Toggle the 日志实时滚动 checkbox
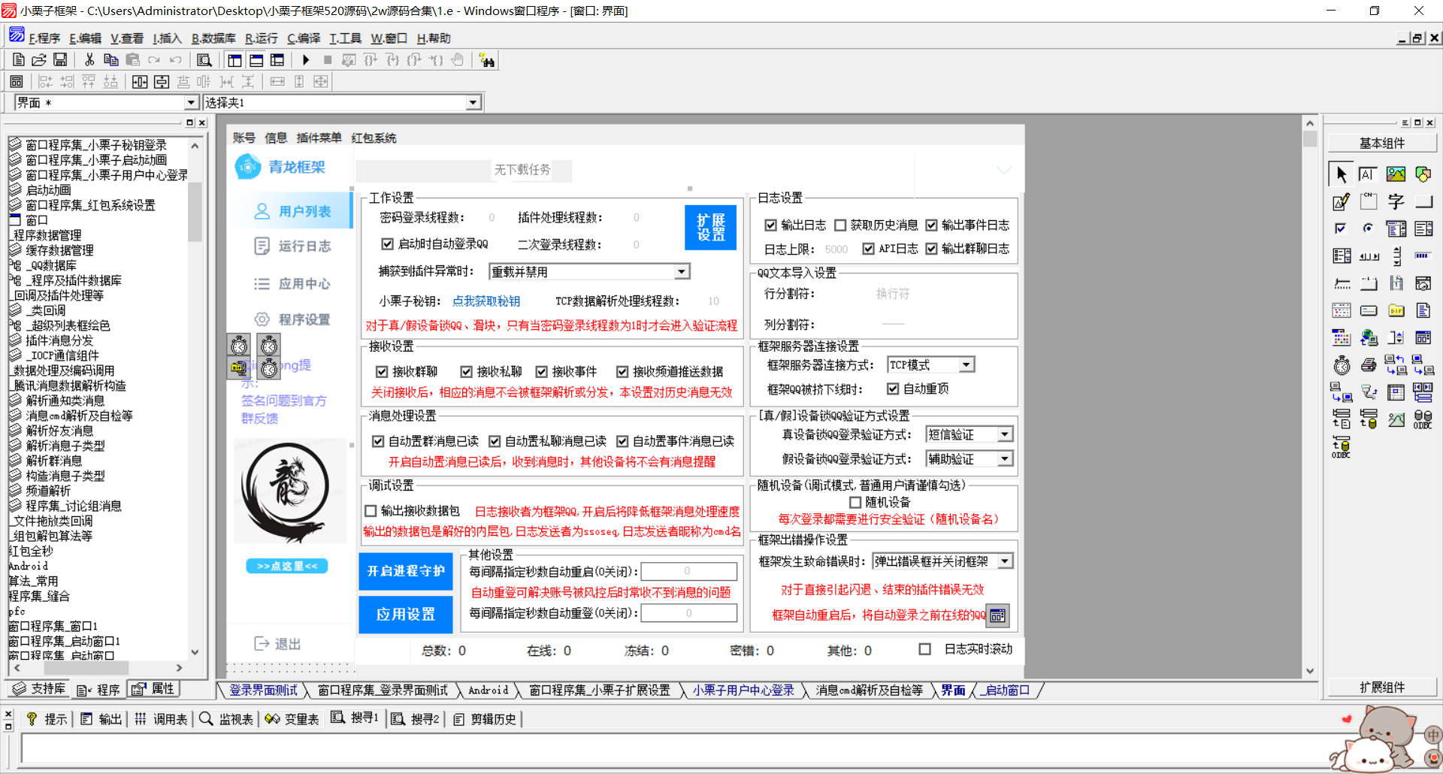 pos(925,649)
